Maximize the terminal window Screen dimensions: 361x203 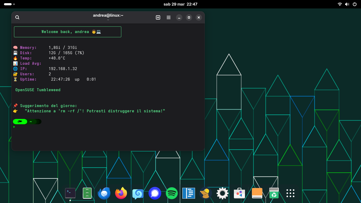pos(189,17)
